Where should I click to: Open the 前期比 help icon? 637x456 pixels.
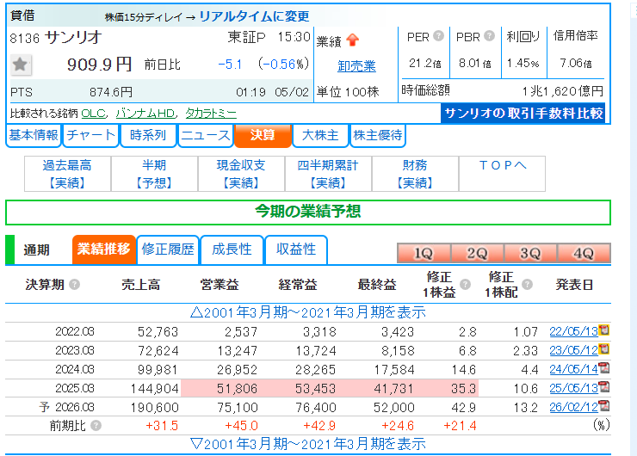point(96,426)
